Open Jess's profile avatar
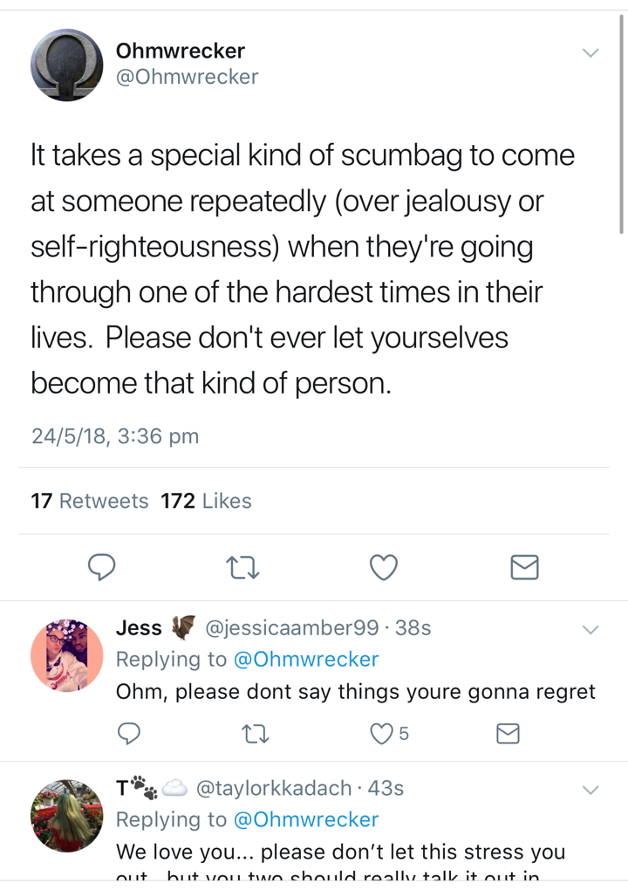628x890 pixels. click(x=67, y=655)
